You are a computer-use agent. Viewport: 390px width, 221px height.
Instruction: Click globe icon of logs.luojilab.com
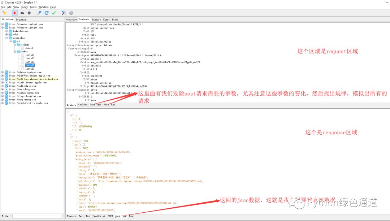tap(6, 96)
